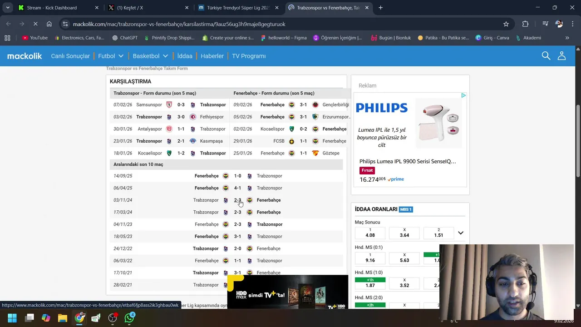Select Hnd. MS (1:0) odds 1.87
The height and width of the screenshot is (327, 581).
[370, 283]
